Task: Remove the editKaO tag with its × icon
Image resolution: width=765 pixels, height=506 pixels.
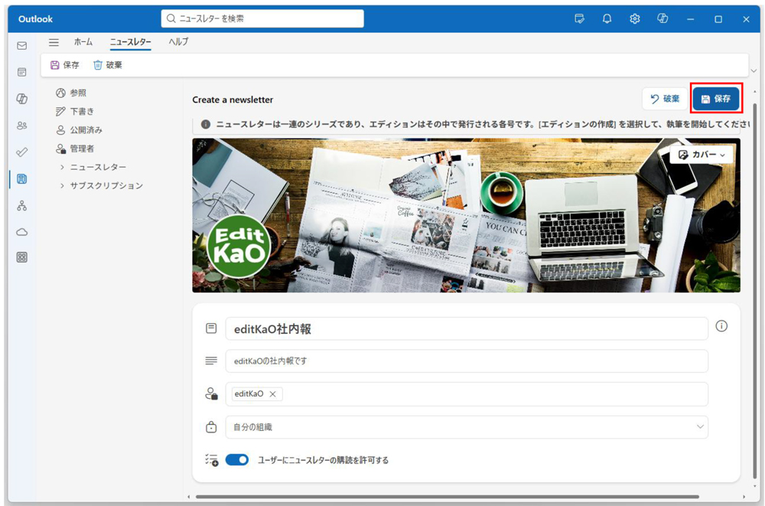Action: pos(273,393)
